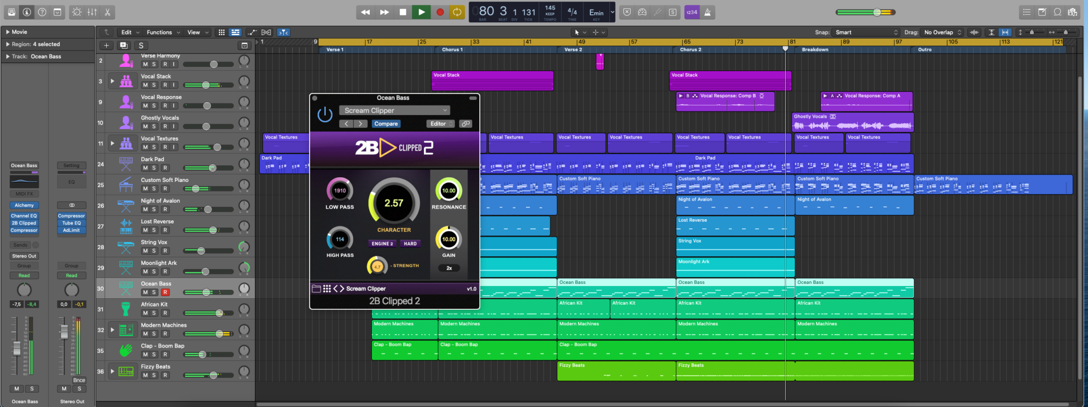
Task: Click the green Play button
Action: coord(421,12)
